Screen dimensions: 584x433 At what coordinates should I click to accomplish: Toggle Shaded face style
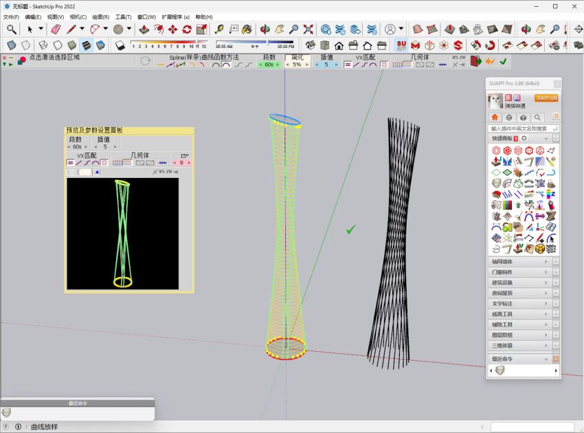tap(72, 45)
